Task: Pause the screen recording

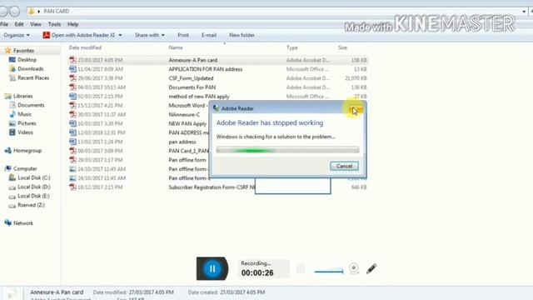Action: (212, 268)
